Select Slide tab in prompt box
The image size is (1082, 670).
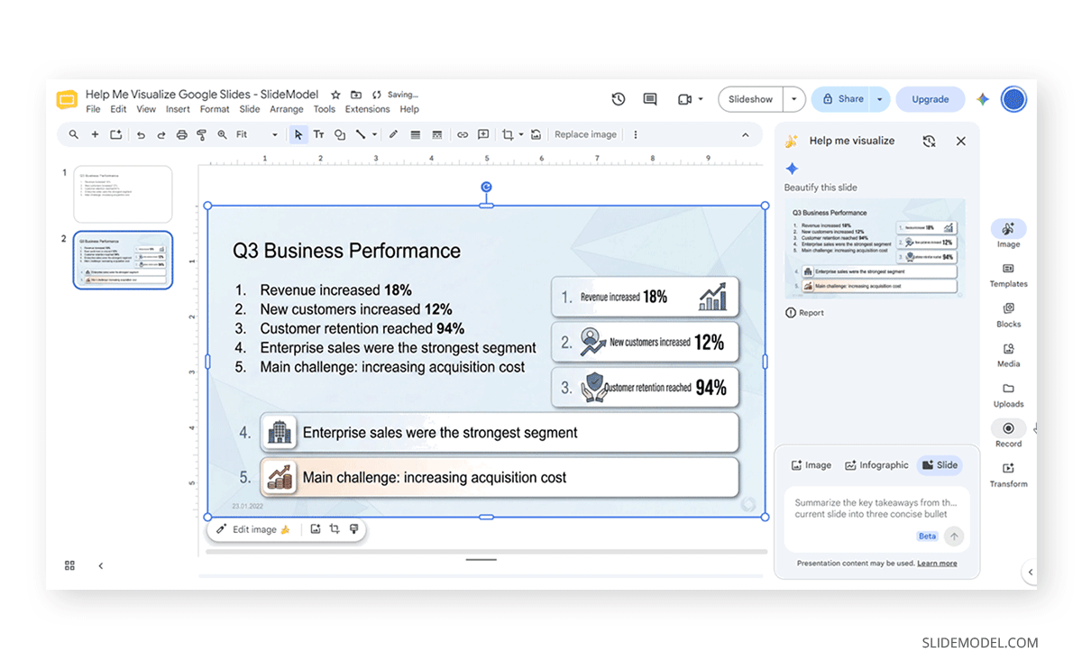(940, 465)
